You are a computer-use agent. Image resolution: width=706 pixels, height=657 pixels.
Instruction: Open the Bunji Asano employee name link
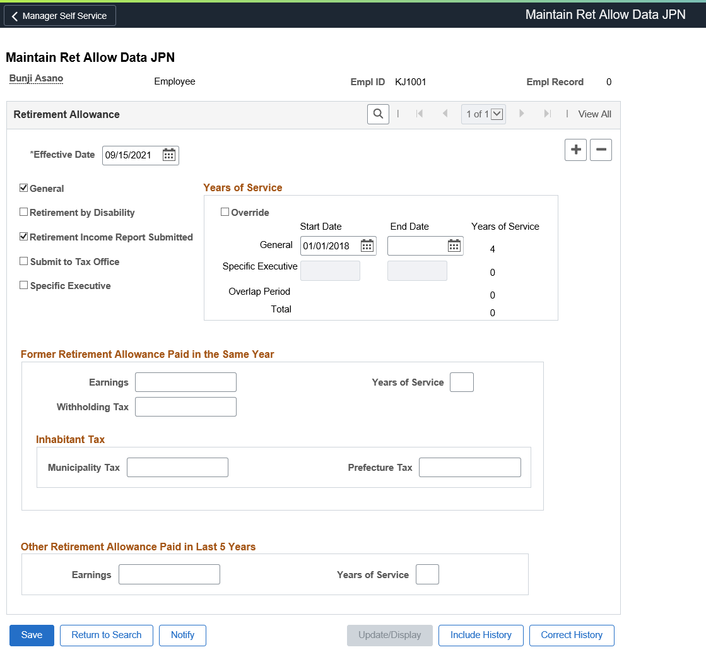(x=36, y=78)
